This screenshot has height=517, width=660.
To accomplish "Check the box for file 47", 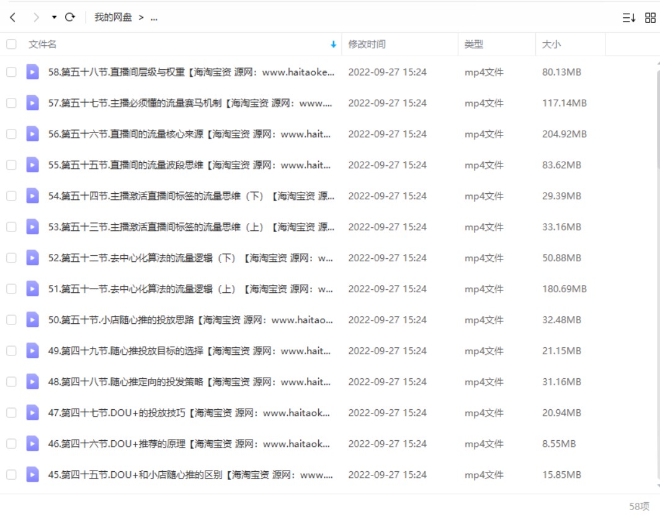I will click(x=11, y=413).
